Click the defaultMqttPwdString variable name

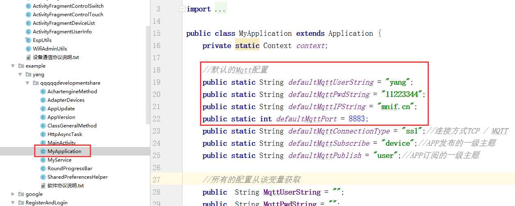328,94
